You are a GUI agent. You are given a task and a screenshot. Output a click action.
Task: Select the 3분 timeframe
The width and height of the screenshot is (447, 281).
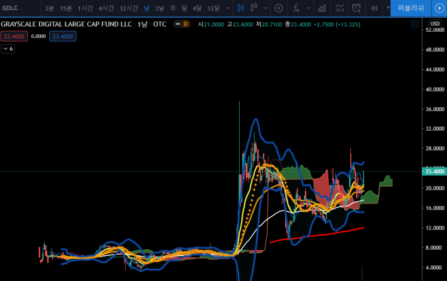(x=49, y=8)
